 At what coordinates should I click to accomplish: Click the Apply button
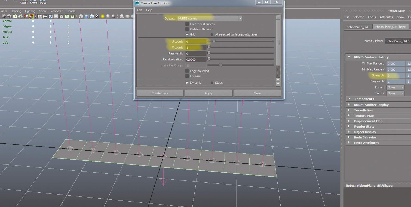(x=208, y=93)
